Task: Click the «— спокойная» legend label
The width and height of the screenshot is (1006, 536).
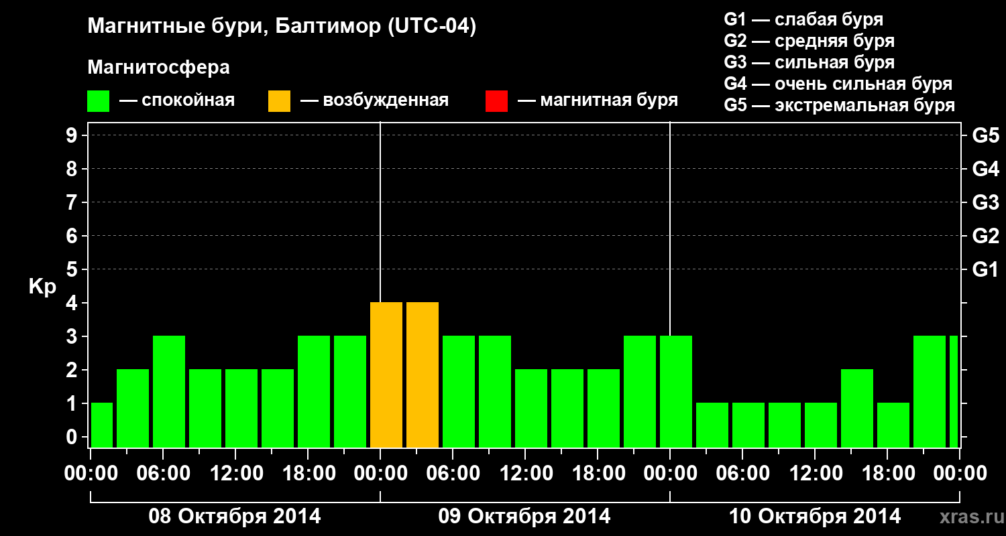Action: (x=177, y=101)
